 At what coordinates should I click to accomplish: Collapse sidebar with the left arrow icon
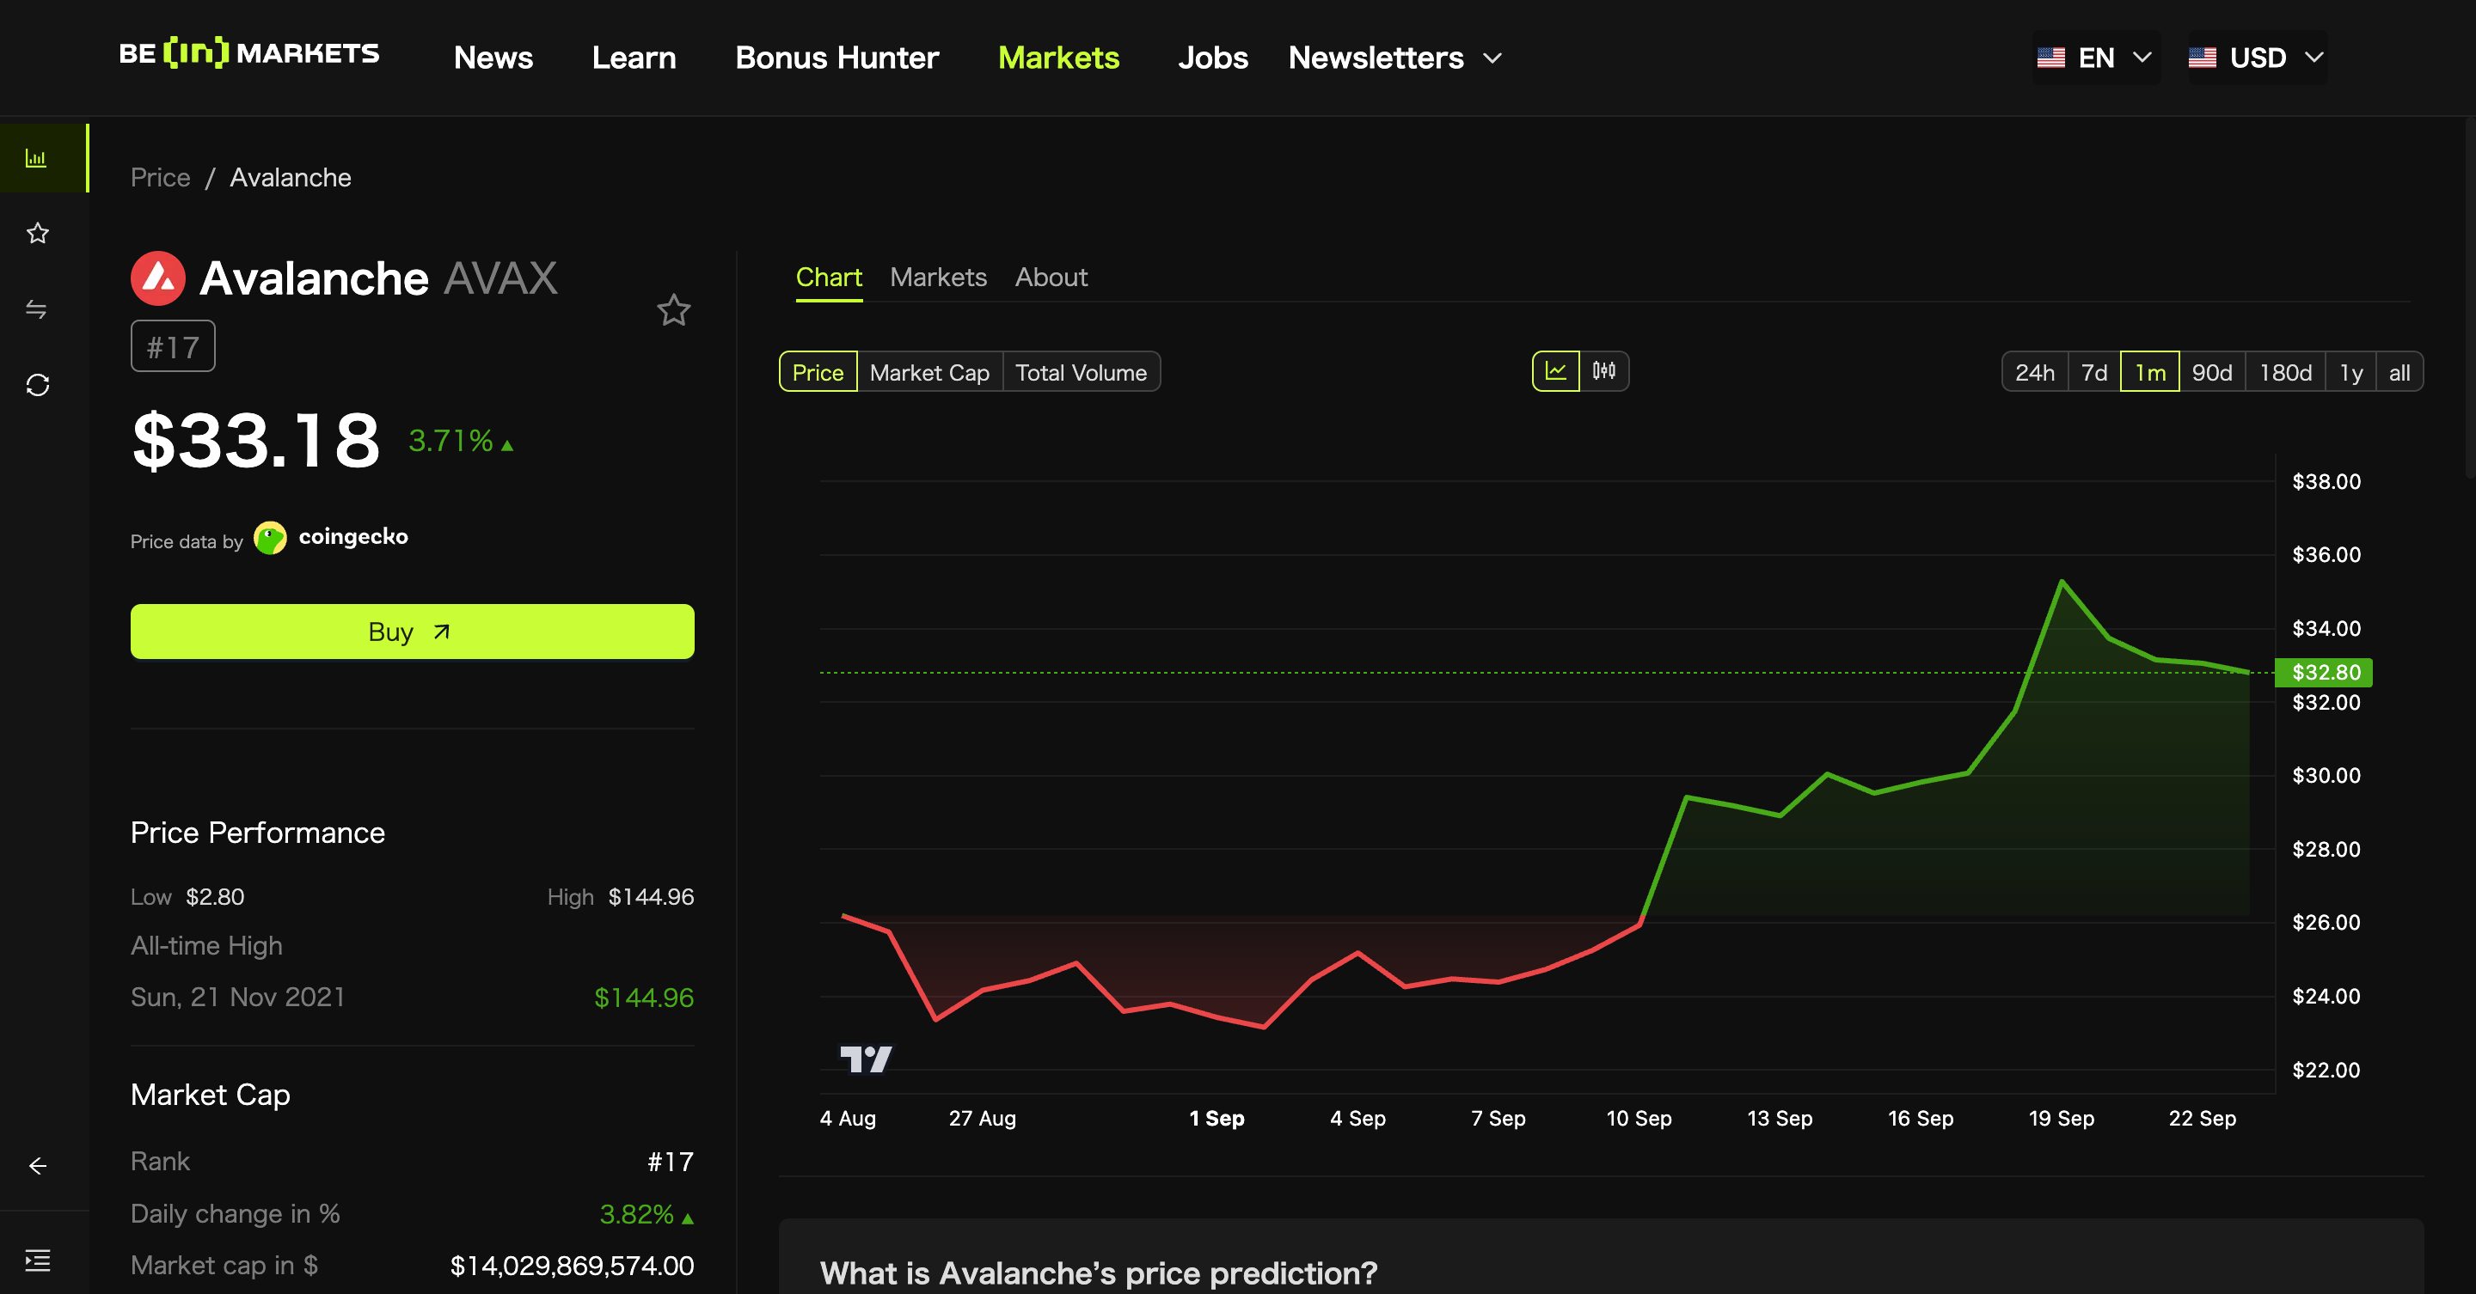tap(38, 1166)
